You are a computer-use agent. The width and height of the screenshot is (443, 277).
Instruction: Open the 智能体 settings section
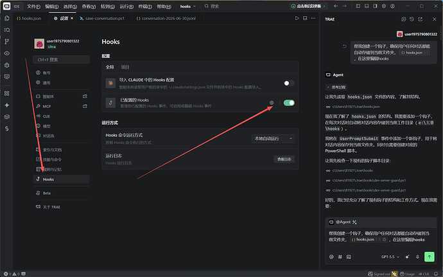click(61, 96)
